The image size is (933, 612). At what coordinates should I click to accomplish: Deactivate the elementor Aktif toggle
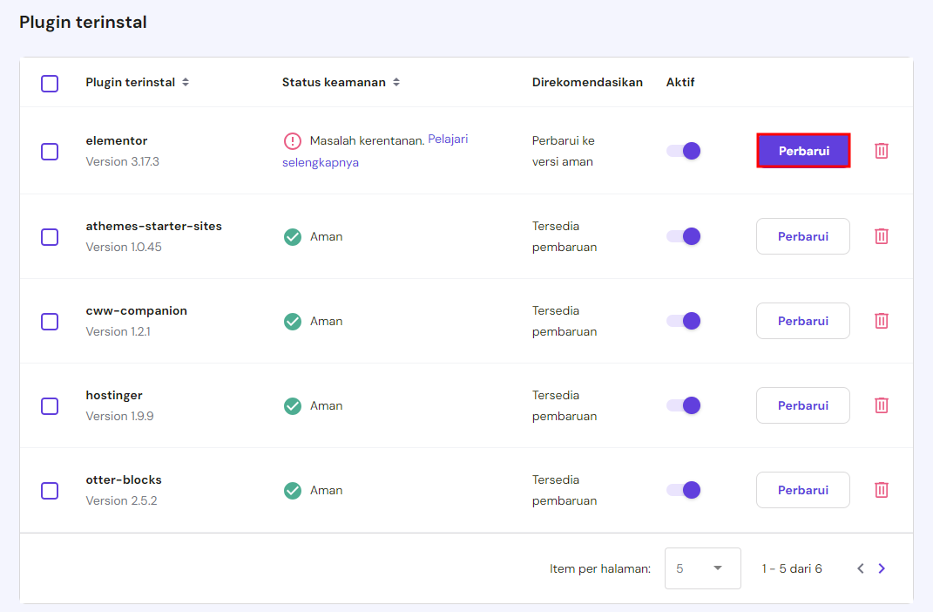[684, 151]
